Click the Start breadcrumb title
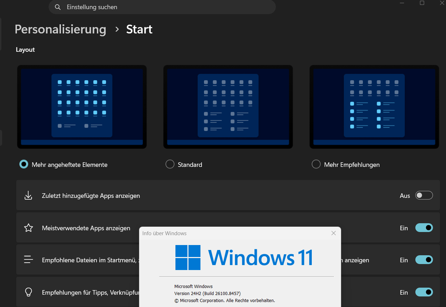The height and width of the screenshot is (307, 446). tap(139, 29)
